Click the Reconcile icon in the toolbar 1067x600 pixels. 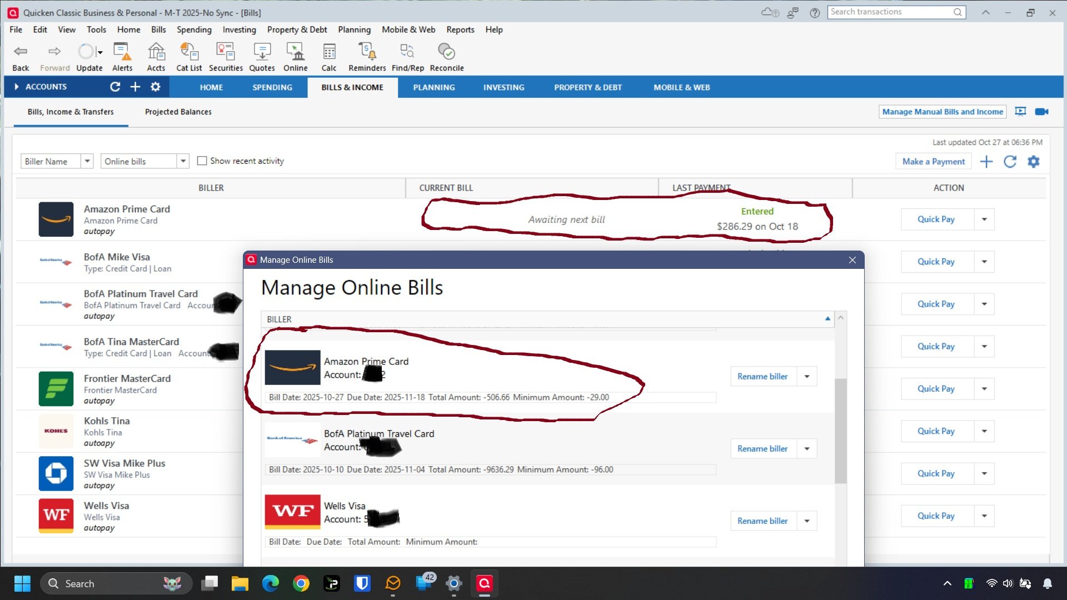[446, 56]
